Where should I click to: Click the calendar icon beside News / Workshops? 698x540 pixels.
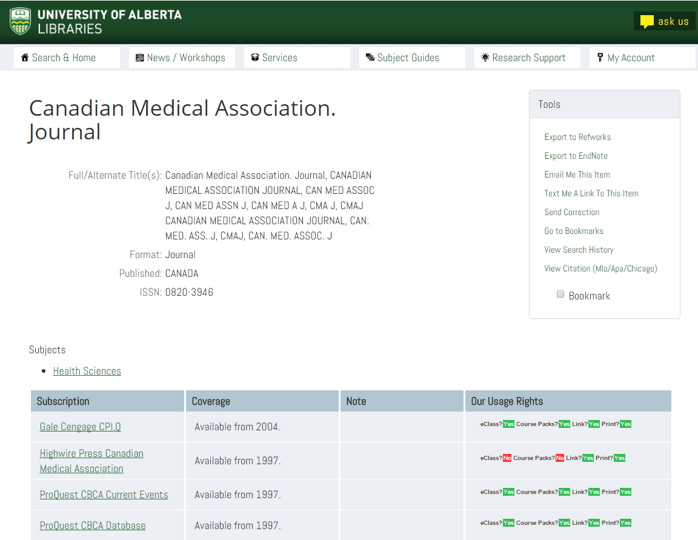140,58
